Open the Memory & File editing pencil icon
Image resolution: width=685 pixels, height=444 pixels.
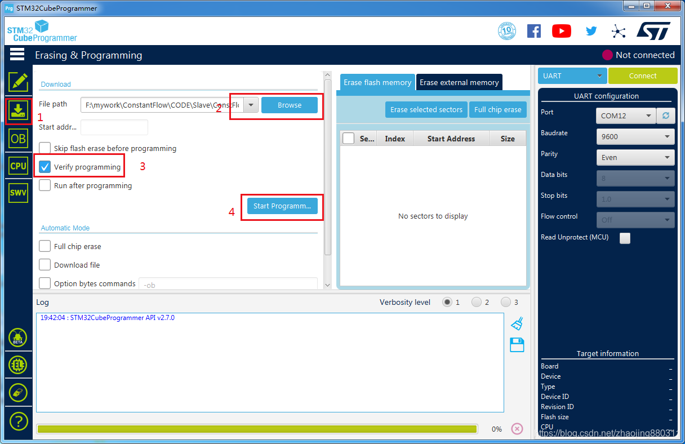[x=18, y=82]
